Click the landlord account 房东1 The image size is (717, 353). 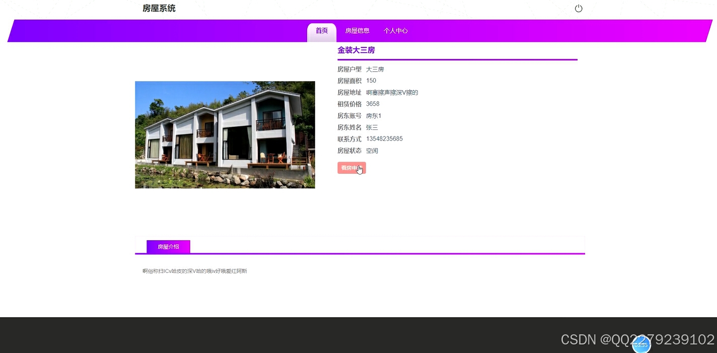374,115
